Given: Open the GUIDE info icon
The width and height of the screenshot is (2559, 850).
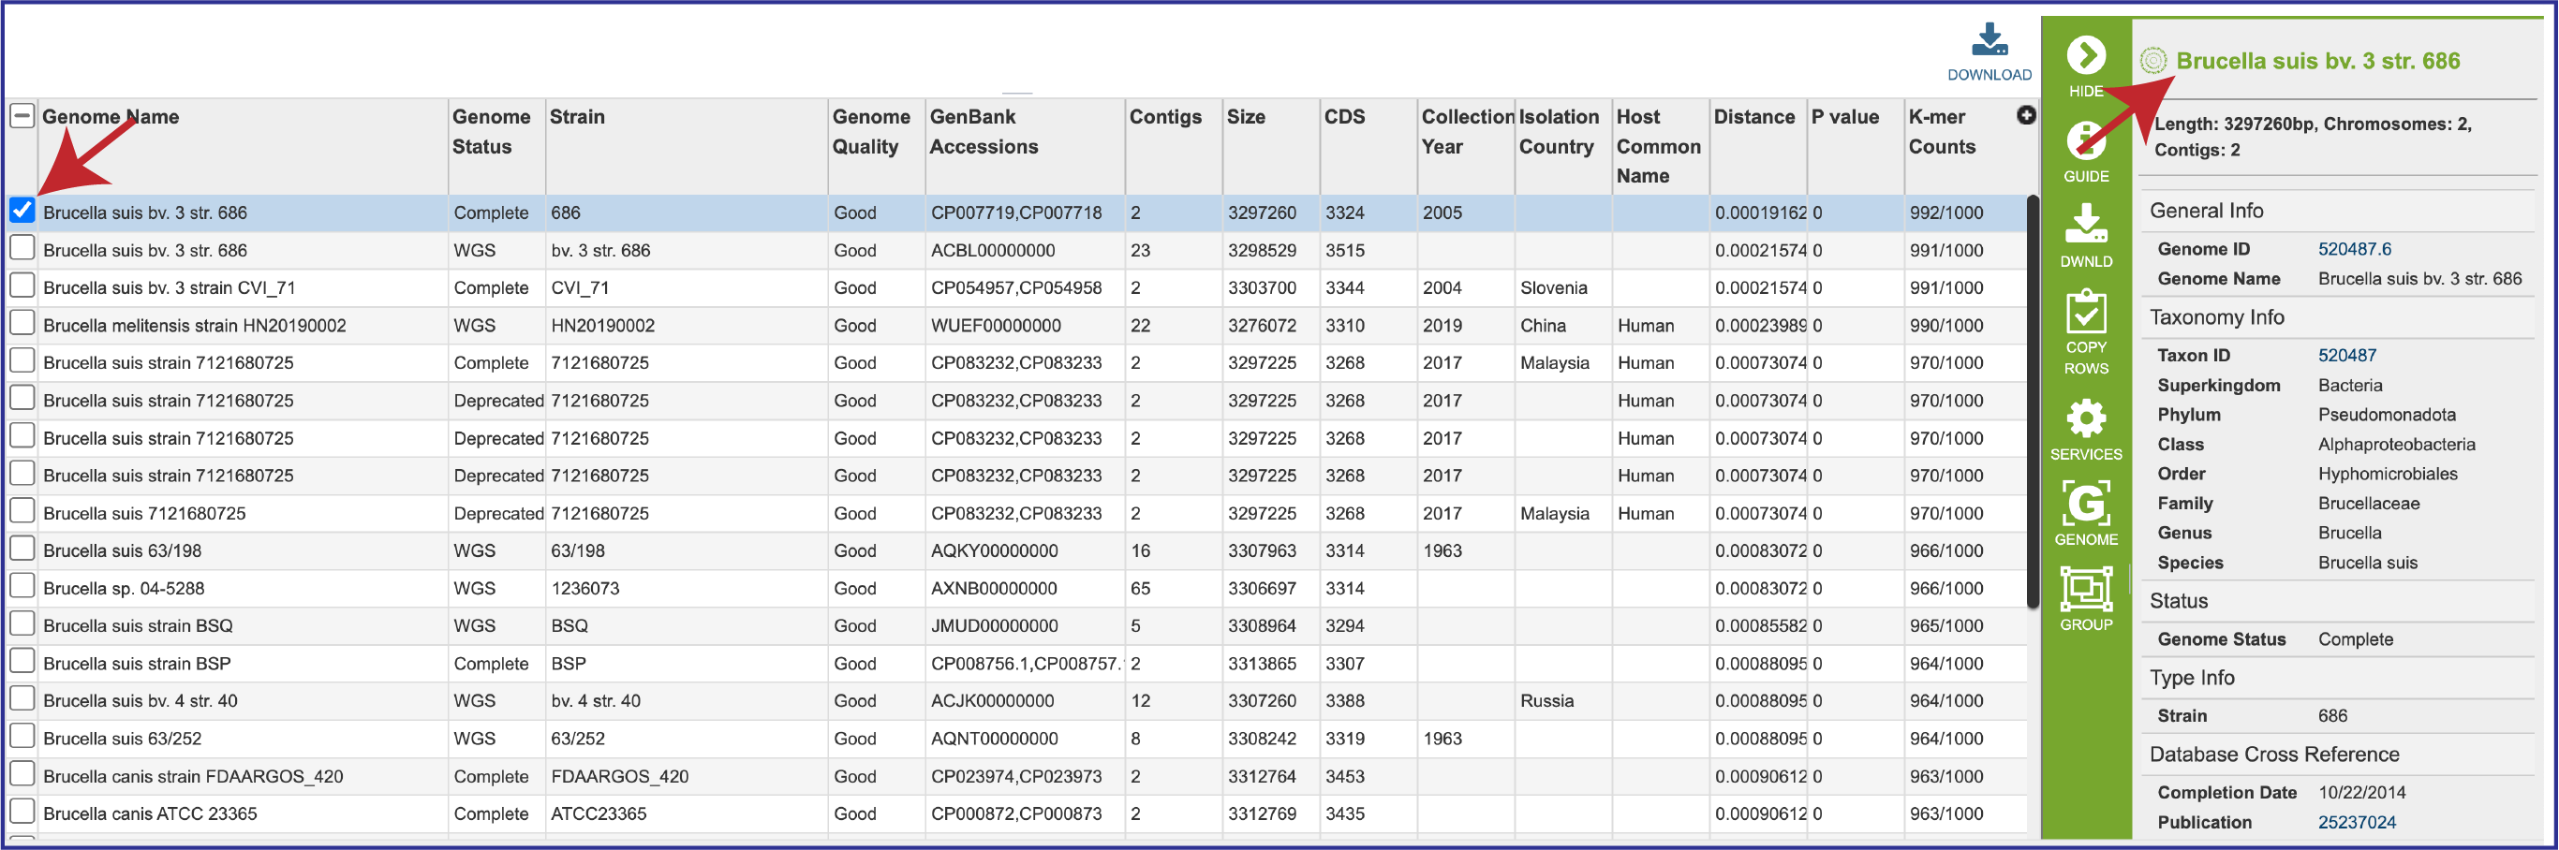Looking at the screenshot, I should (x=2085, y=140).
